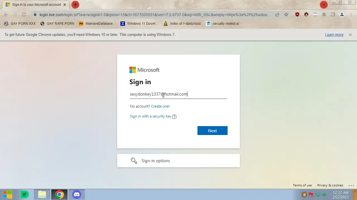Close the Microsoft account tab

coord(65,5)
